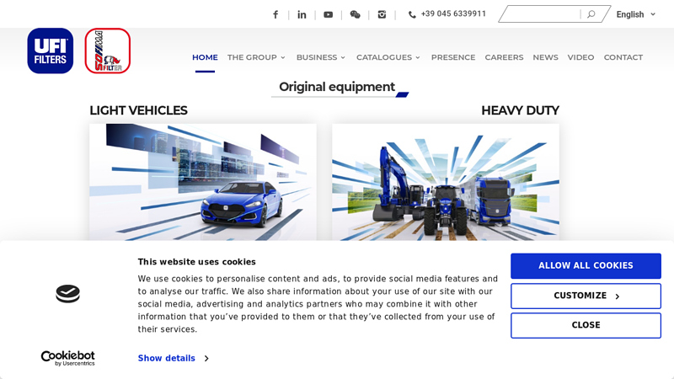Open the Facebook social icon
This screenshot has height=379, width=674.
tap(275, 14)
